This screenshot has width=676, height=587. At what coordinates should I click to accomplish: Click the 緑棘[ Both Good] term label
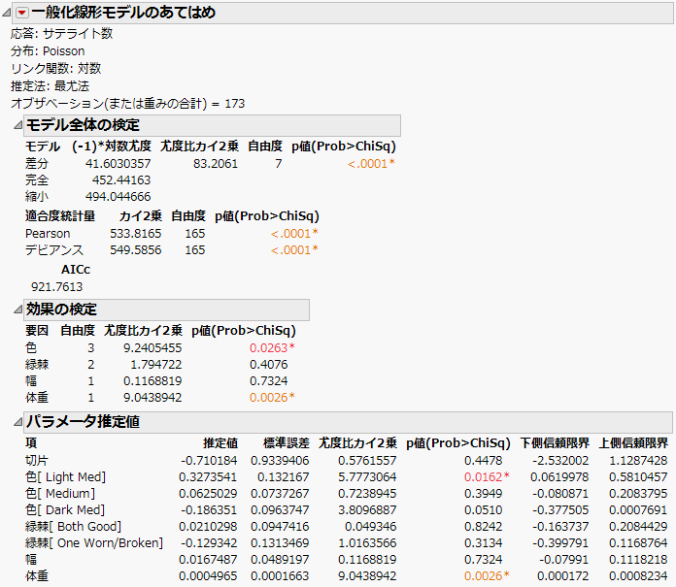click(73, 526)
